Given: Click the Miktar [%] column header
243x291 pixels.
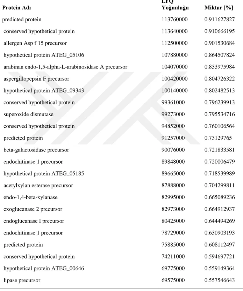Looking at the screenshot, I should click(x=219, y=8).
